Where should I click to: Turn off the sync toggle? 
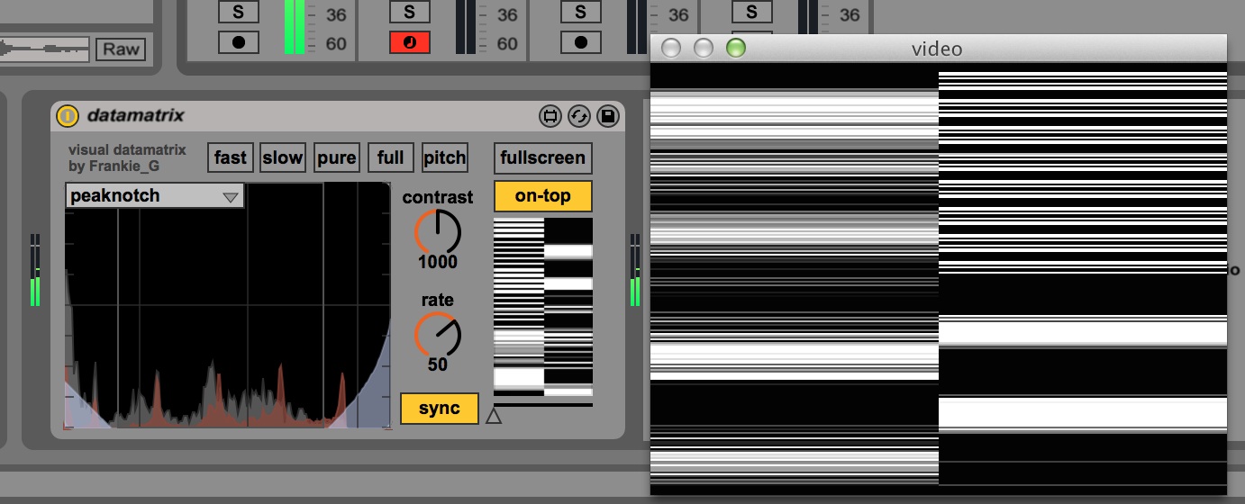439,408
